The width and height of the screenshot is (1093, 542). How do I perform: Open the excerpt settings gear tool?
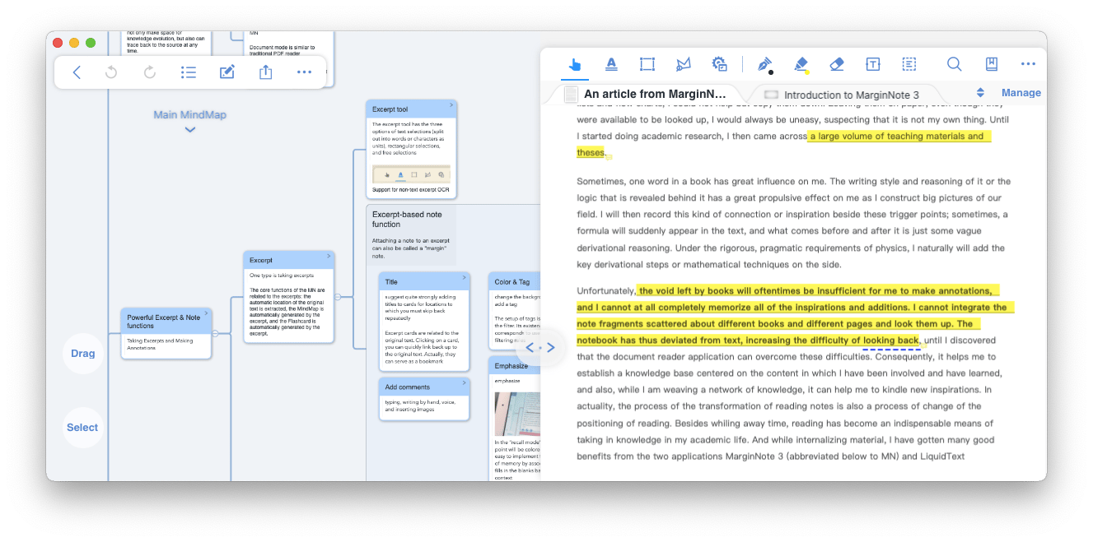[x=719, y=64]
